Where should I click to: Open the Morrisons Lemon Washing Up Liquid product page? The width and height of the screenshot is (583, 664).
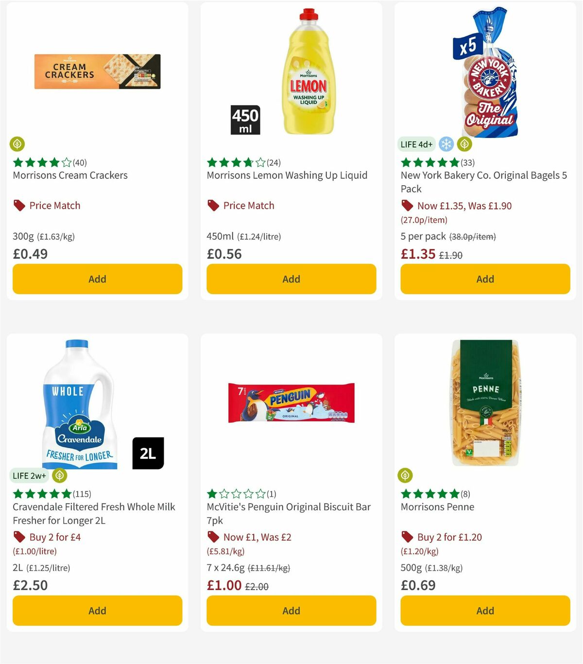[287, 175]
